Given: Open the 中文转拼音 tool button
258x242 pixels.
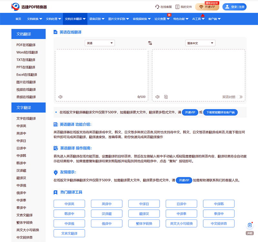Looking at the screenshot, I should point(219,223).
